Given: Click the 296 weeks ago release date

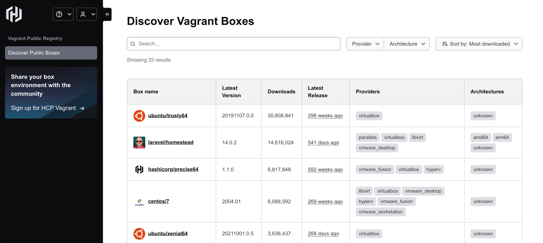Looking at the screenshot, I should point(325,116).
